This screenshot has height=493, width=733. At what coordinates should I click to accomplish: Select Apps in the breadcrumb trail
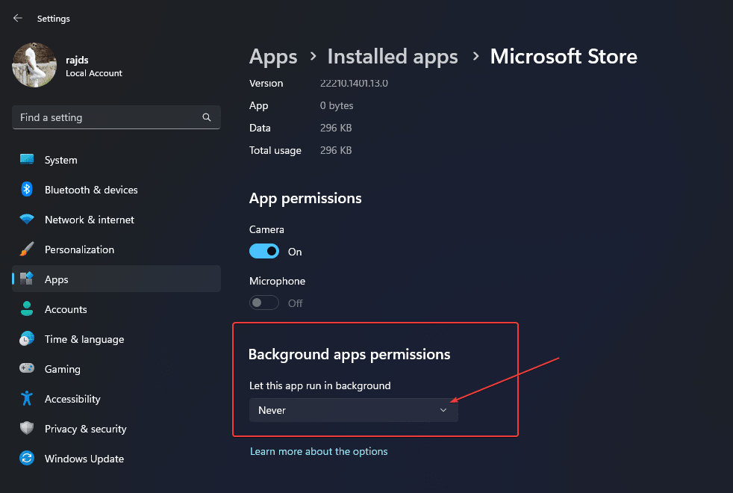point(273,56)
